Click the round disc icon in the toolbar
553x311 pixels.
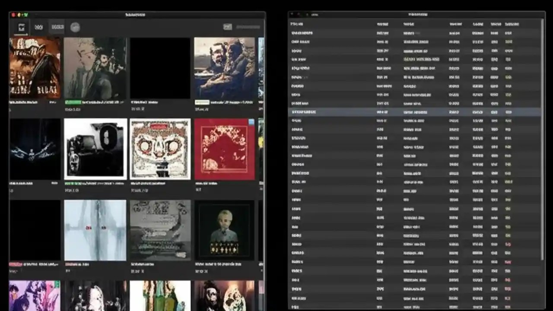coord(75,27)
